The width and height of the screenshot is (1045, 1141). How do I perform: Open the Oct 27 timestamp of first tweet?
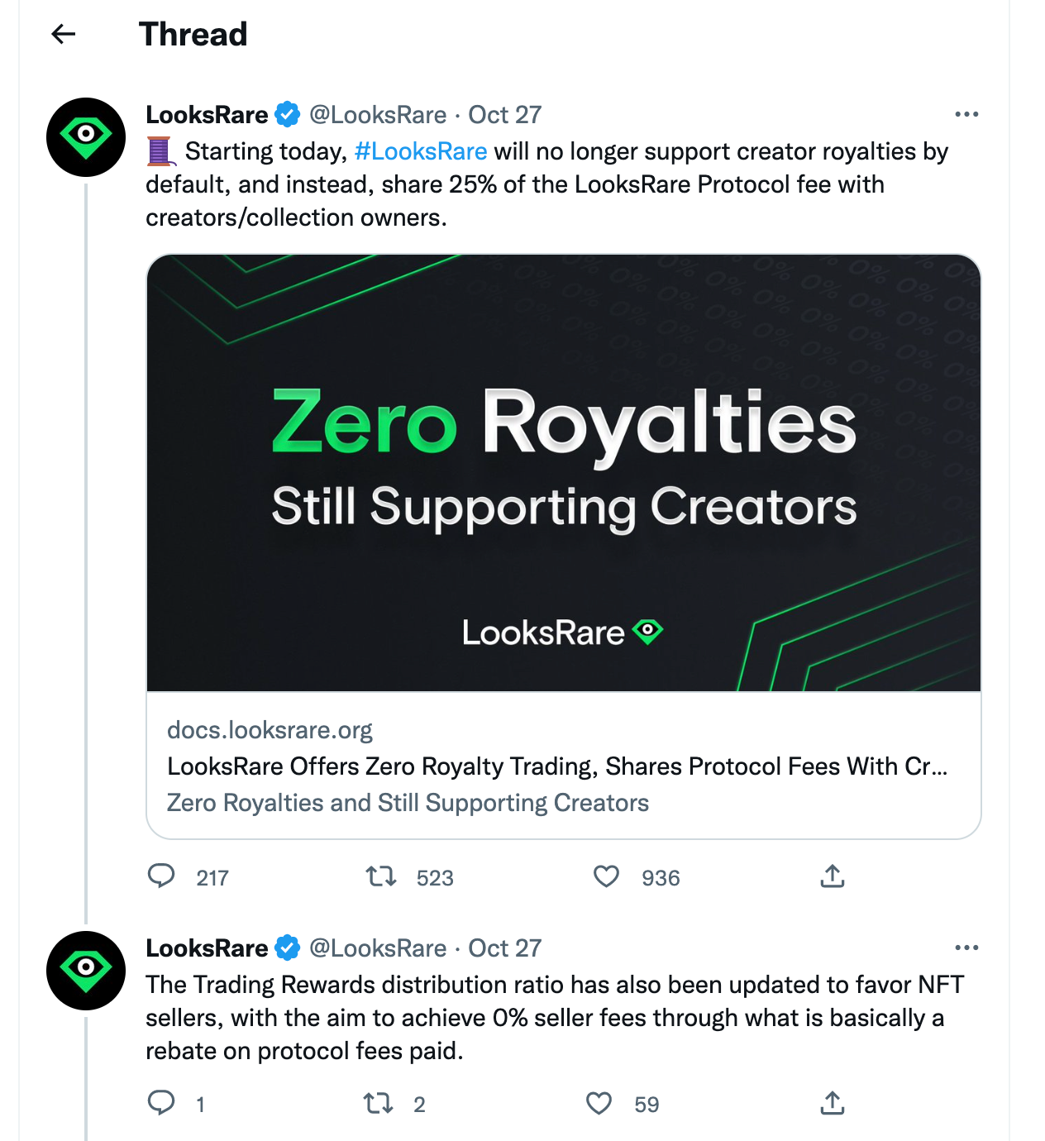pos(505,115)
